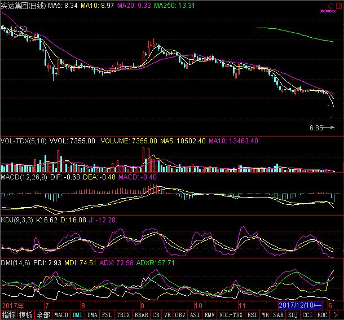
Task: Click the ADX: 72.58 value
Action: click(117, 262)
